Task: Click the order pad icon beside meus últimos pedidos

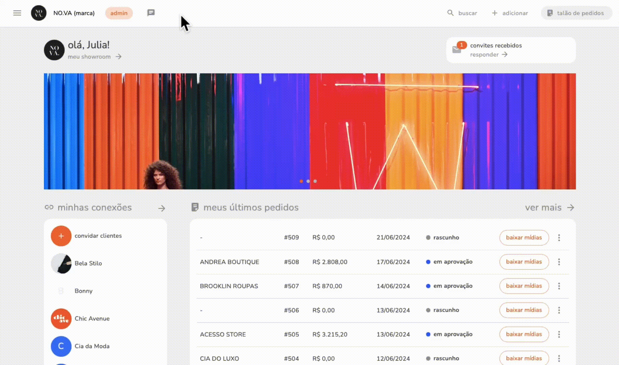Action: 196,207
